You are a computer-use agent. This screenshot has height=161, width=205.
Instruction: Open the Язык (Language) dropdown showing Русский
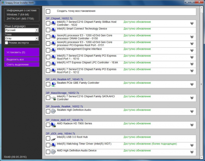coord(22,30)
